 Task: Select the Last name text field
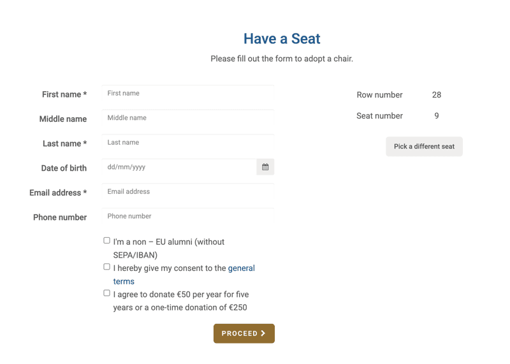click(187, 143)
